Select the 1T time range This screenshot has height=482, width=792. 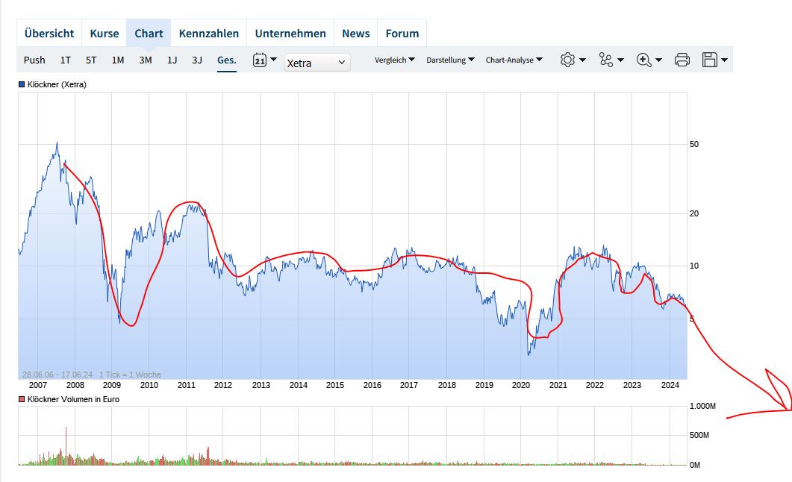tap(66, 60)
